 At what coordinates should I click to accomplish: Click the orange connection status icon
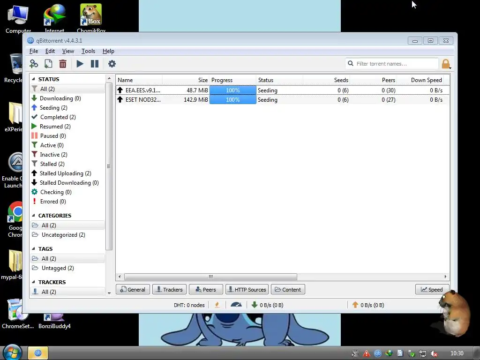217,305
